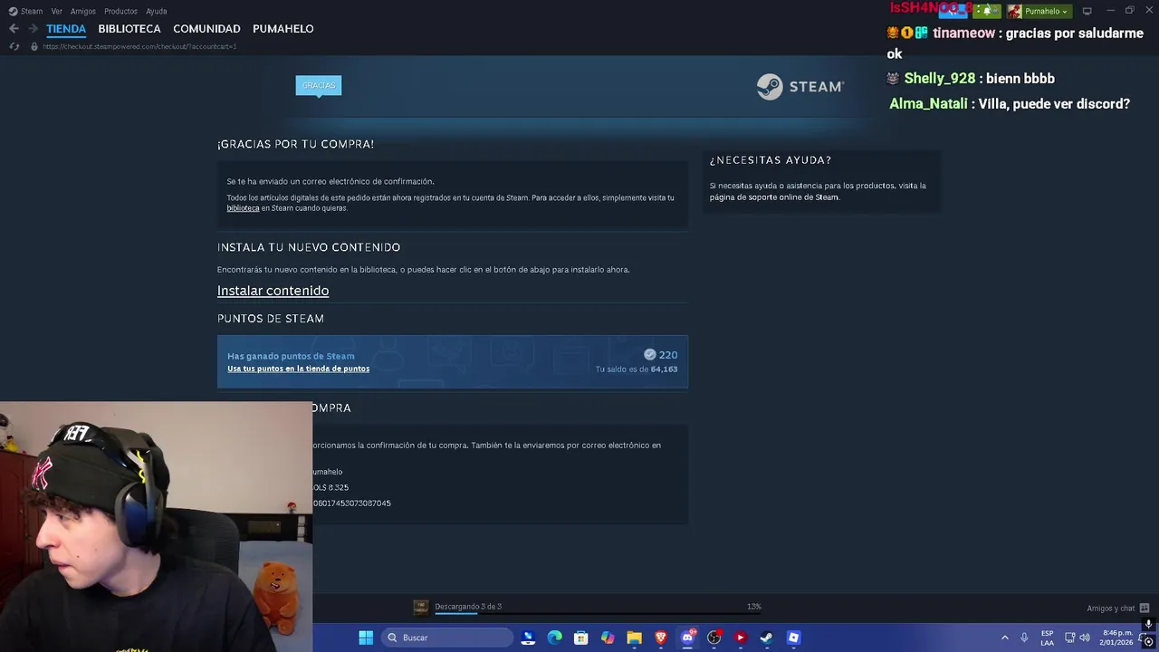The image size is (1159, 652).
Task: Open Discord from taskbar
Action: (x=687, y=638)
